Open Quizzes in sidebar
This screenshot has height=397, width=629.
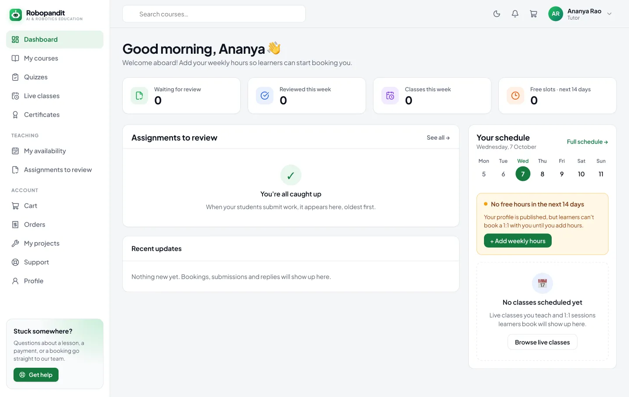[x=55, y=77]
